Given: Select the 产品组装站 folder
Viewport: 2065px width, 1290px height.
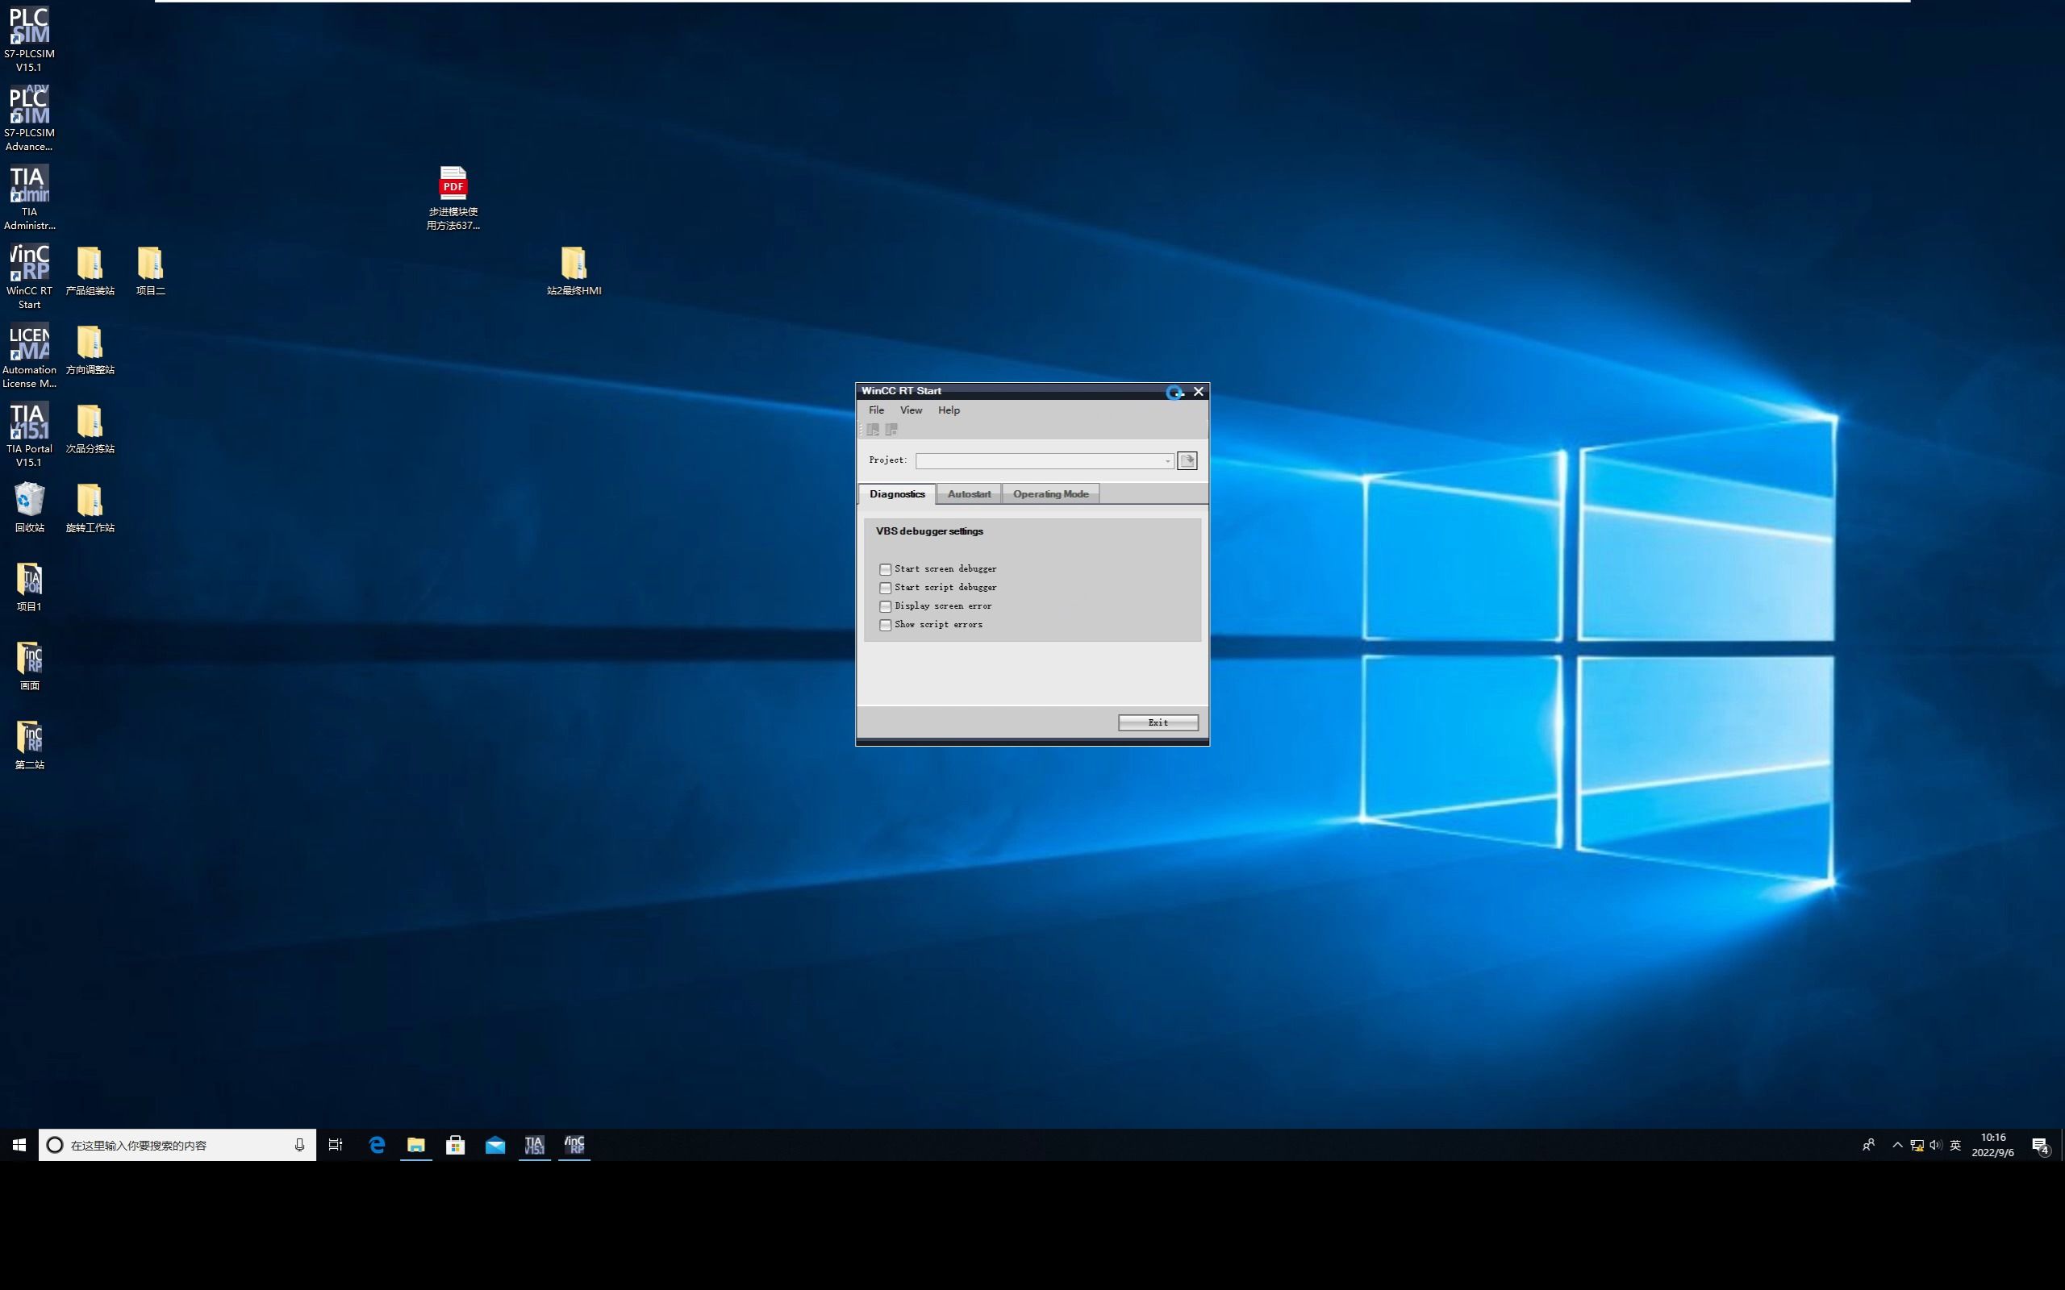Looking at the screenshot, I should tap(90, 272).
